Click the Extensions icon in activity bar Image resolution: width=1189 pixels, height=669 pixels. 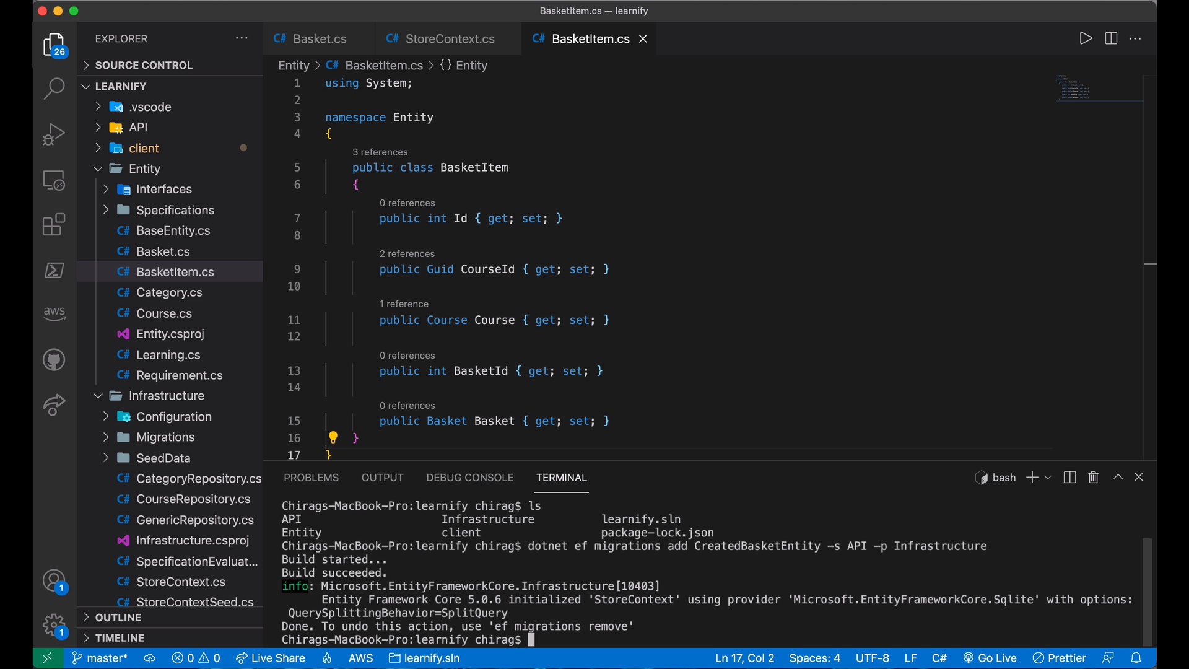pyautogui.click(x=52, y=225)
